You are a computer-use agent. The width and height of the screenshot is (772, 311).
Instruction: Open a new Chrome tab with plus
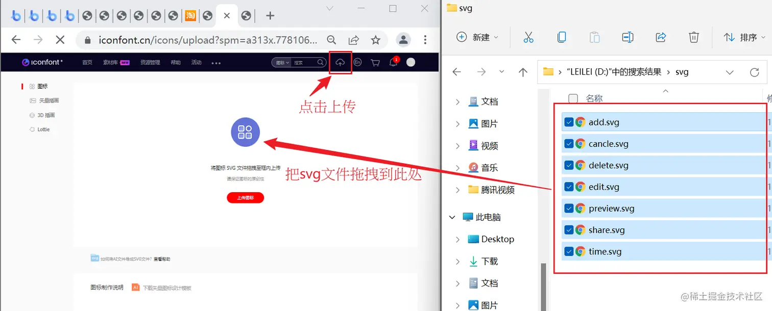[270, 16]
